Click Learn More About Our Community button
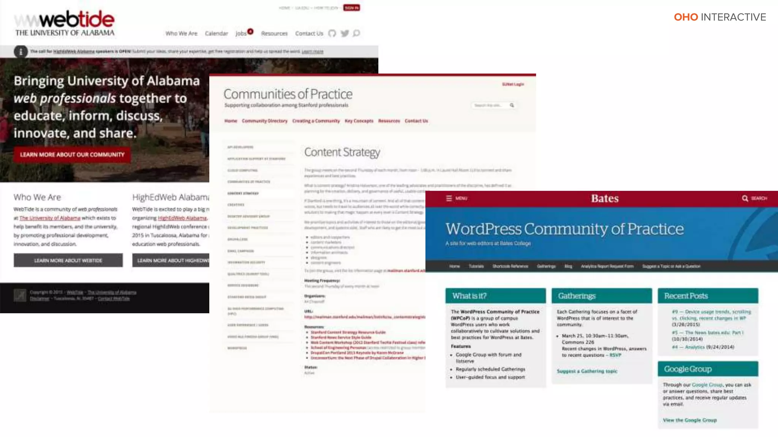Viewport: 778px width, 437px height. (x=72, y=155)
